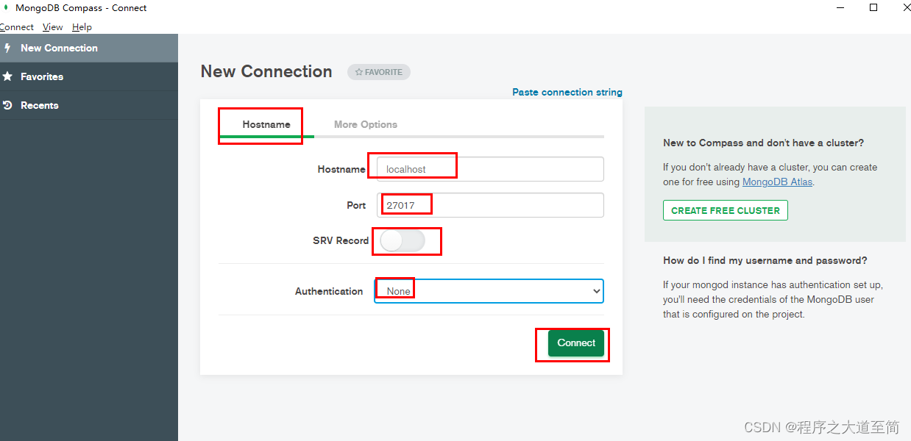Maximize the MongoDB Compass window
911x441 pixels.
(x=873, y=7)
